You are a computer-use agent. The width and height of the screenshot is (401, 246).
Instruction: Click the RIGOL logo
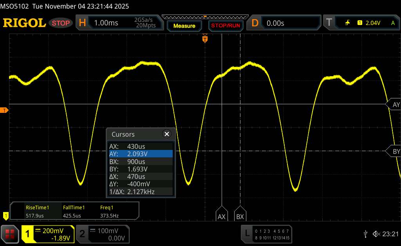[x=24, y=23]
